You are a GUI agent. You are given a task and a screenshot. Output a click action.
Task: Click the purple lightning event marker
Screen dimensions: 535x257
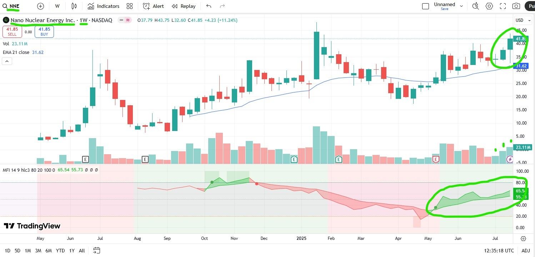point(510,159)
